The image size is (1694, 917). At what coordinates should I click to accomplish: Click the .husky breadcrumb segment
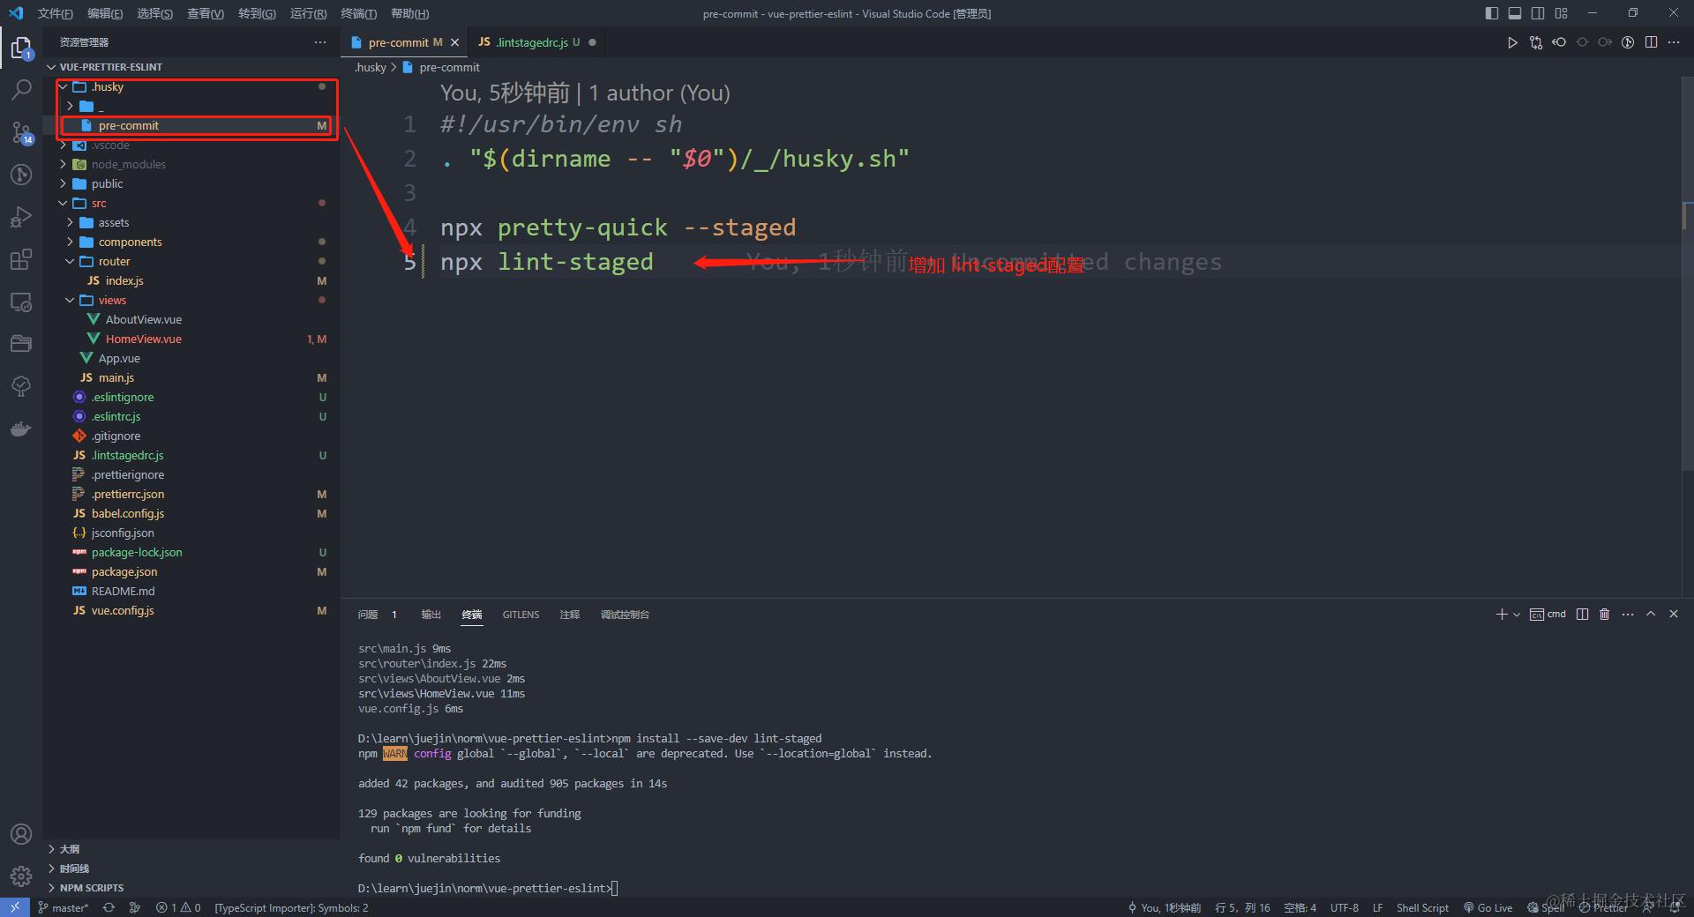[371, 67]
